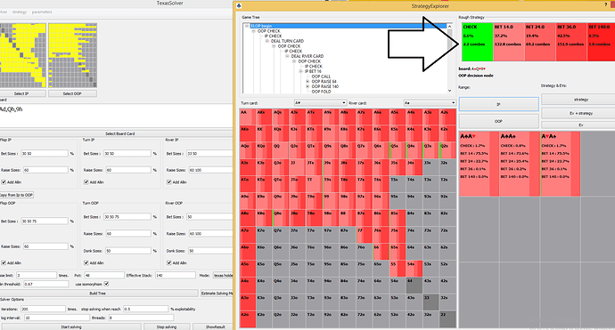Open the strategy menu in TexasSolver
The height and width of the screenshot is (330, 615).
point(20,12)
